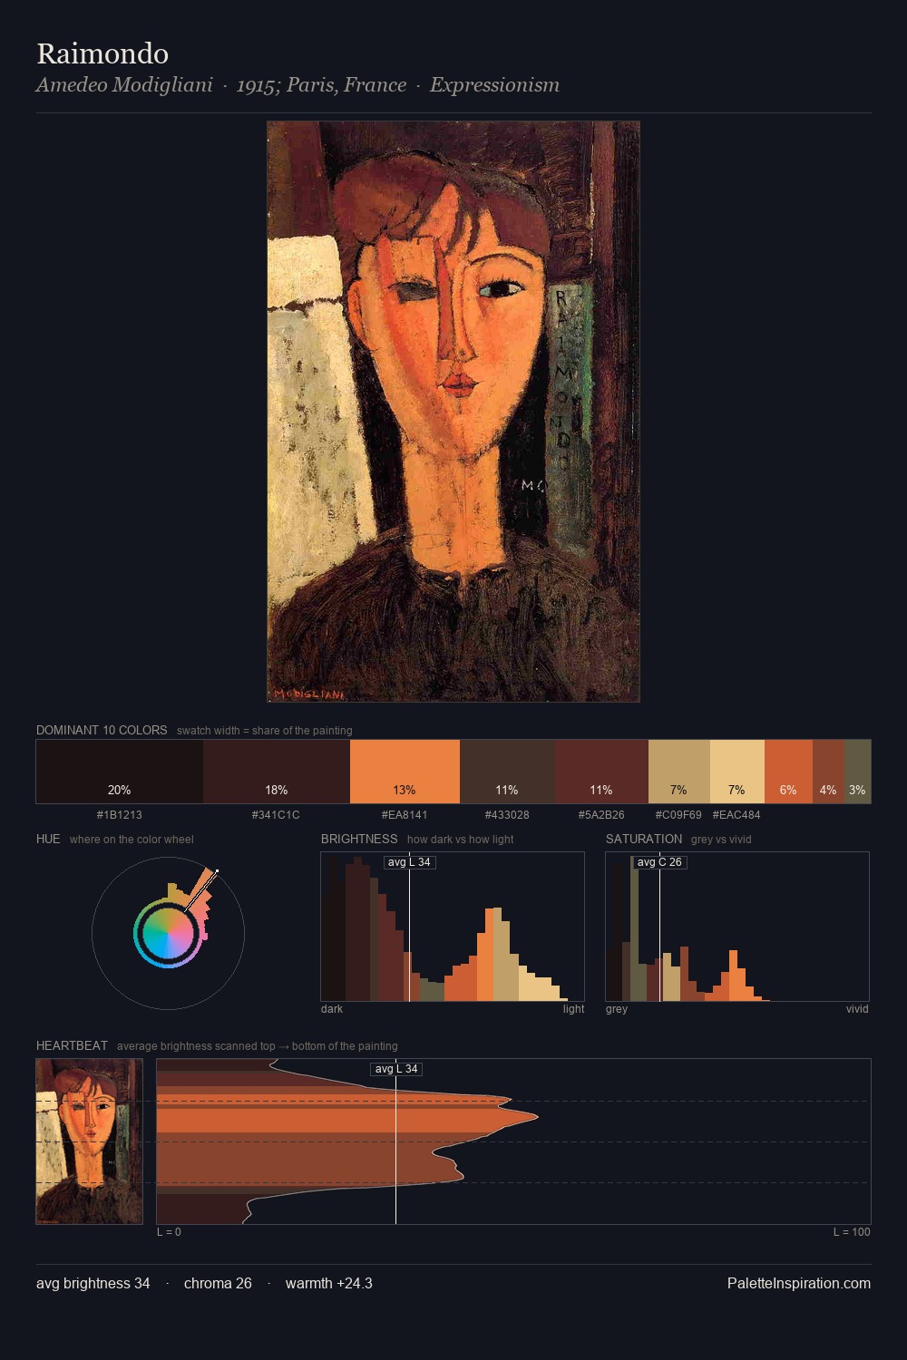Select the 11% swatch #433028

pyautogui.click(x=507, y=772)
